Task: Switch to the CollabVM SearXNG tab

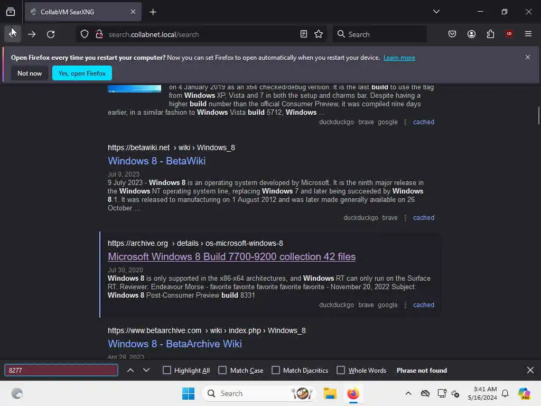Action: pos(83,12)
